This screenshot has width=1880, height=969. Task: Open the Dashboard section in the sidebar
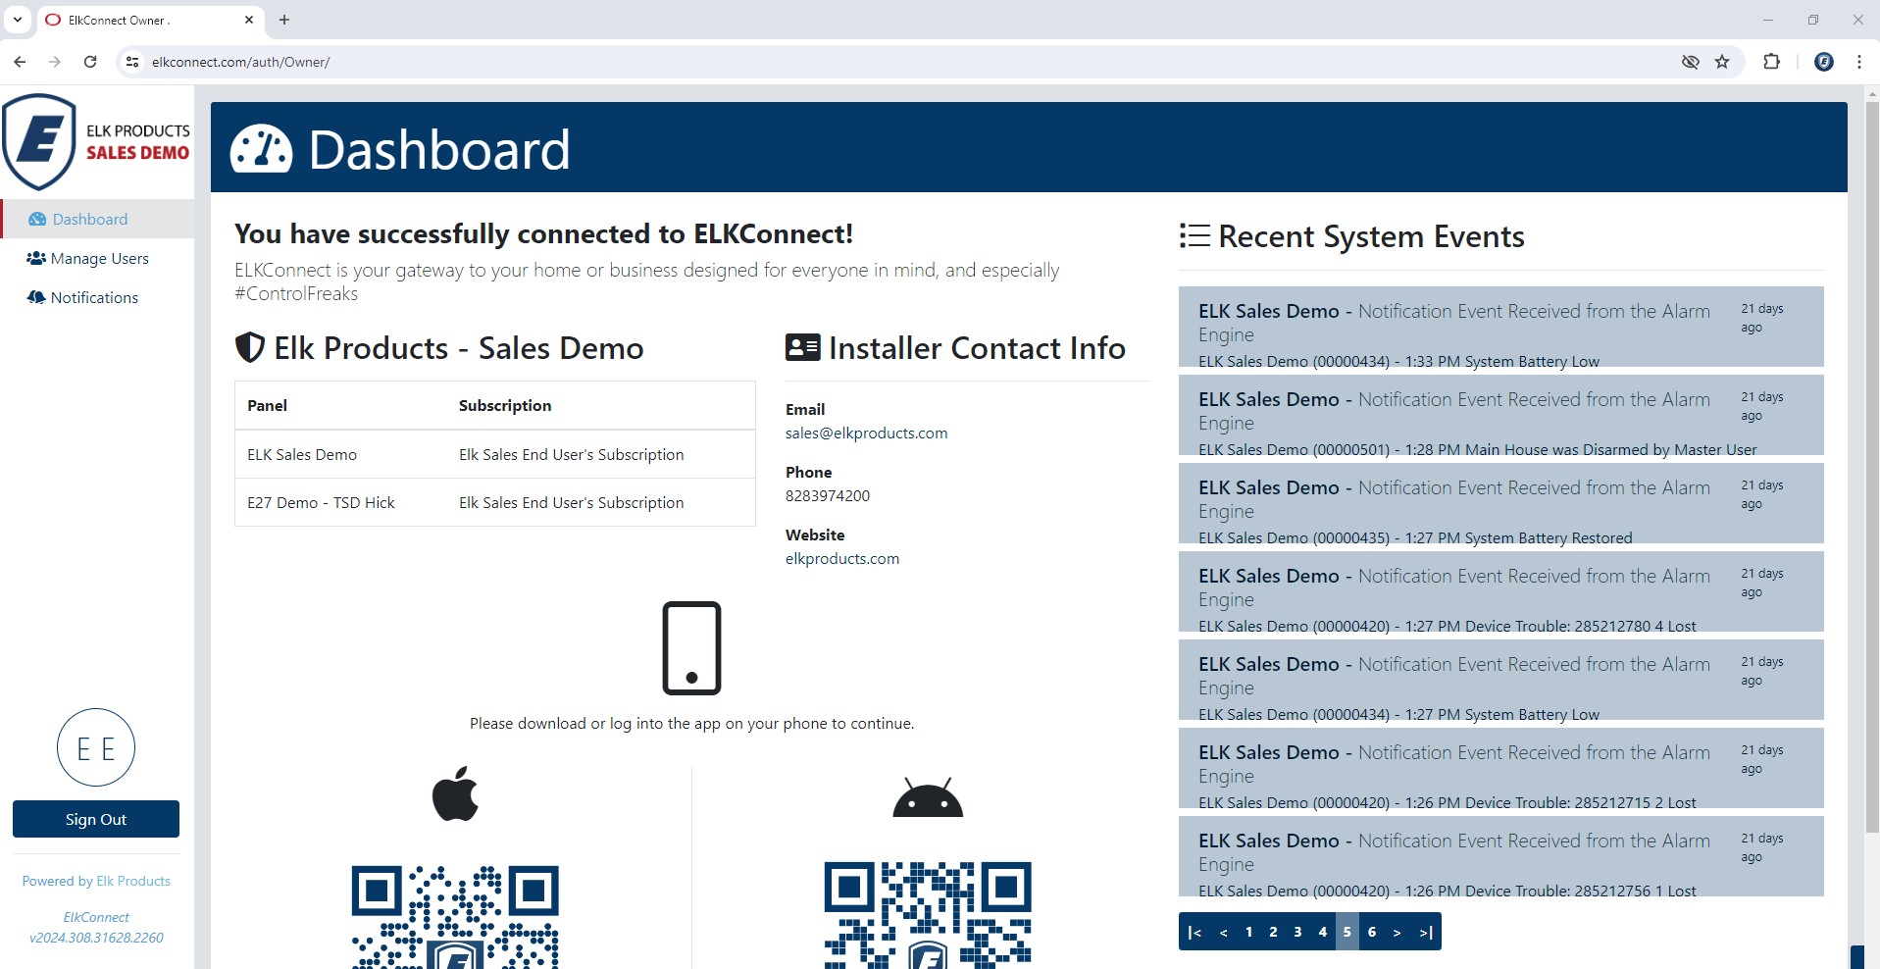point(91,219)
